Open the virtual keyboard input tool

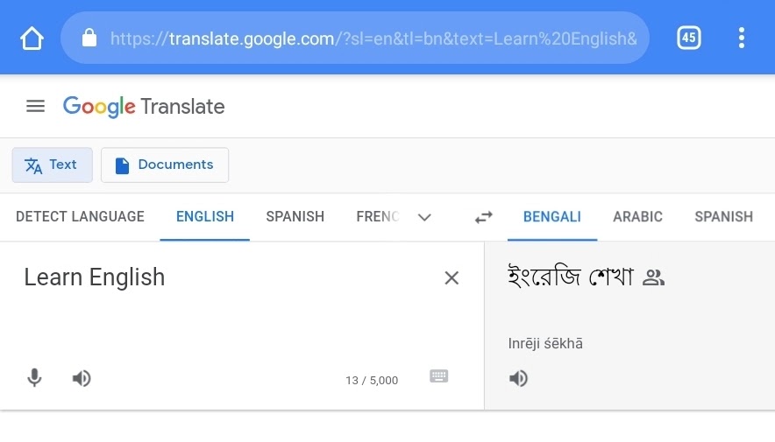click(x=439, y=376)
